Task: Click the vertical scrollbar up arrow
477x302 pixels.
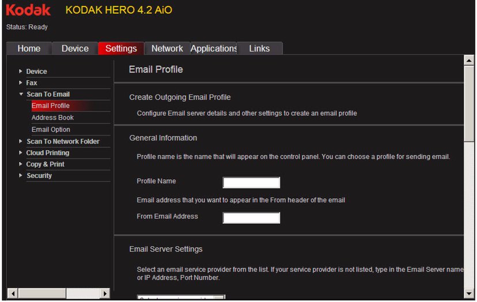Action: click(469, 60)
